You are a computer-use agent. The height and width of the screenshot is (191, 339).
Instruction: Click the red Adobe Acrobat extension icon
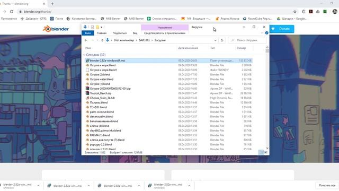(311, 12)
